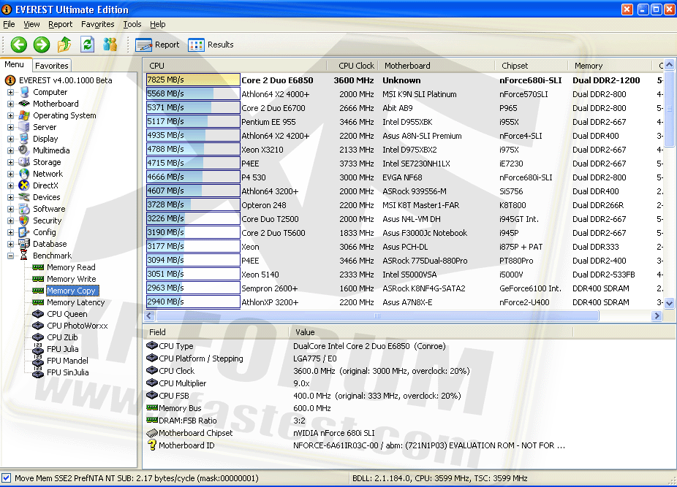Click the Benchmark hourglass icon

[24, 256]
